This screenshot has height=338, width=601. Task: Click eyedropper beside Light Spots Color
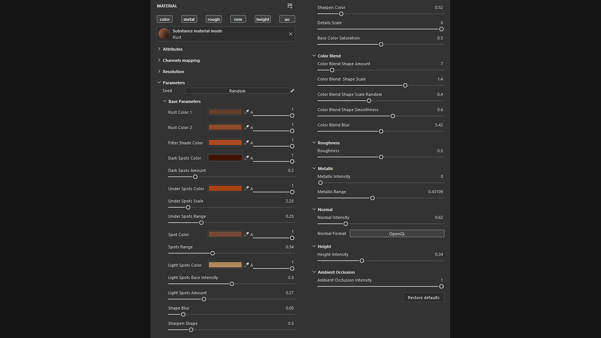click(x=246, y=265)
